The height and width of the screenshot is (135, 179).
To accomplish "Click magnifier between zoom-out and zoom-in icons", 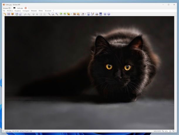I will (x=53, y=14).
